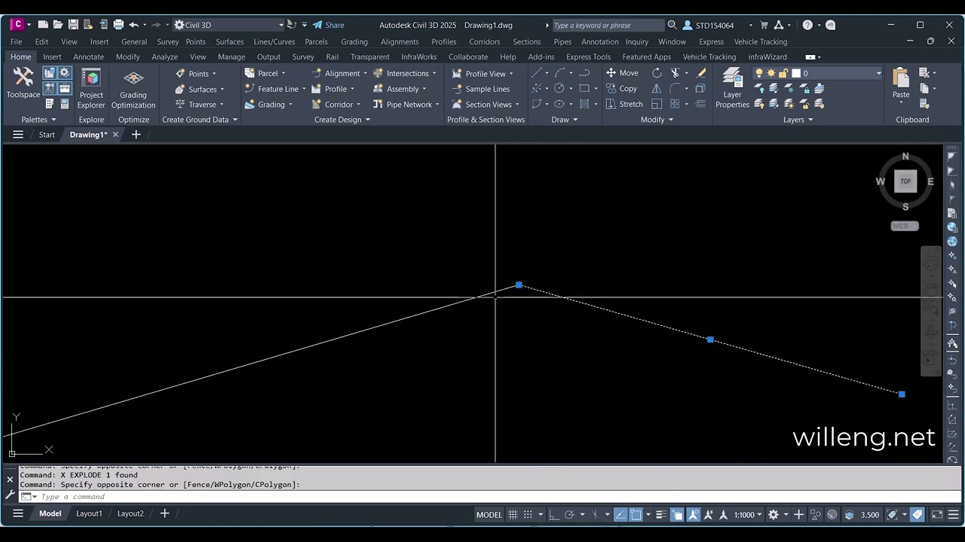Screen dimensions: 965x542
Task: Open Project Explorer
Action: (x=91, y=88)
